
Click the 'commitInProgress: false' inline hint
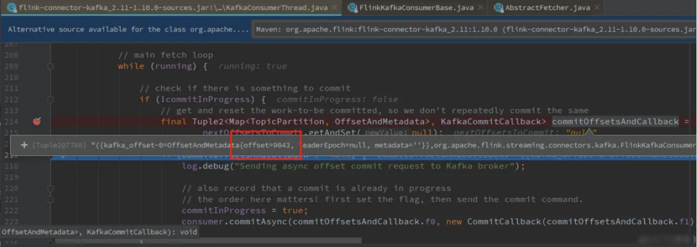[337, 99]
